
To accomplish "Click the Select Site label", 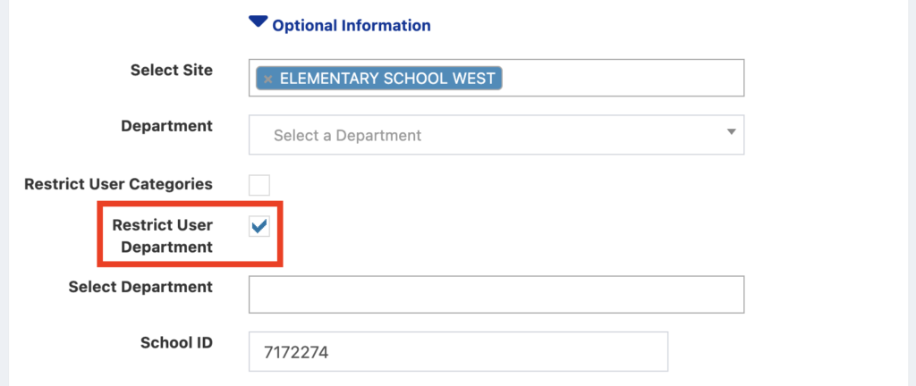I will point(171,70).
